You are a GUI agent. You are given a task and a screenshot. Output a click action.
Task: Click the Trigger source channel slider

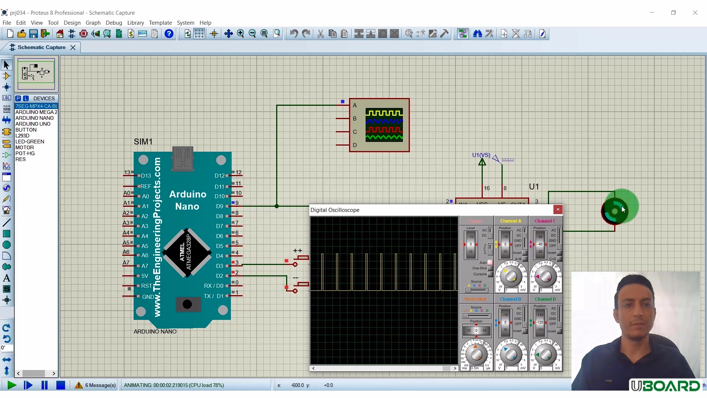click(x=476, y=290)
